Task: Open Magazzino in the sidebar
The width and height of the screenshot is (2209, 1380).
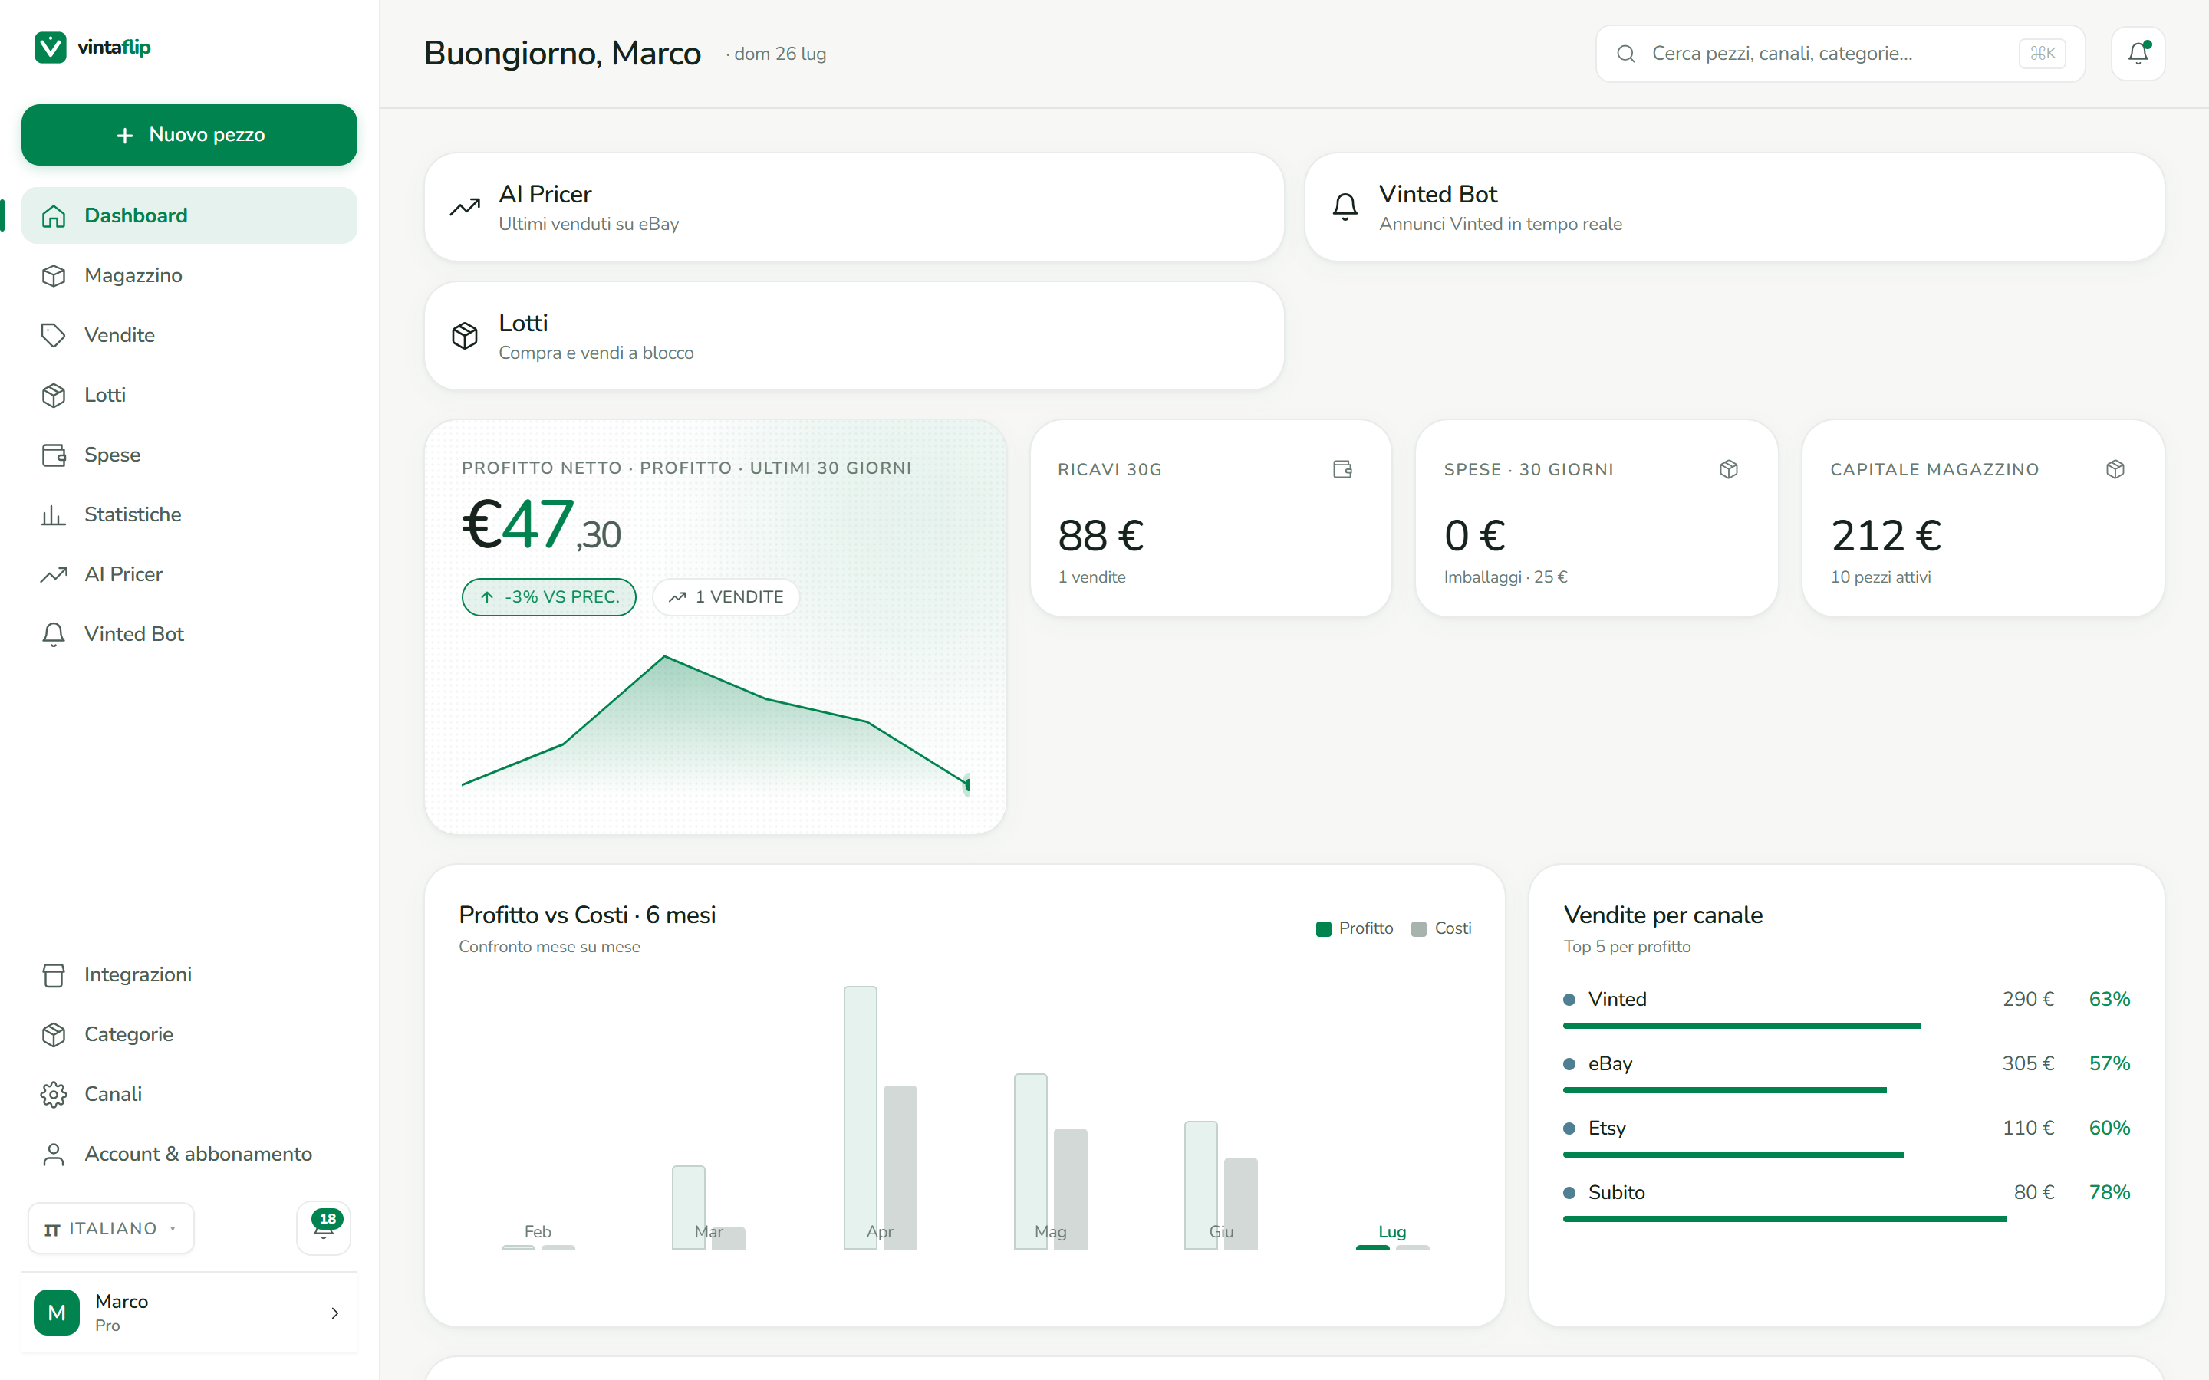Action: [189, 274]
